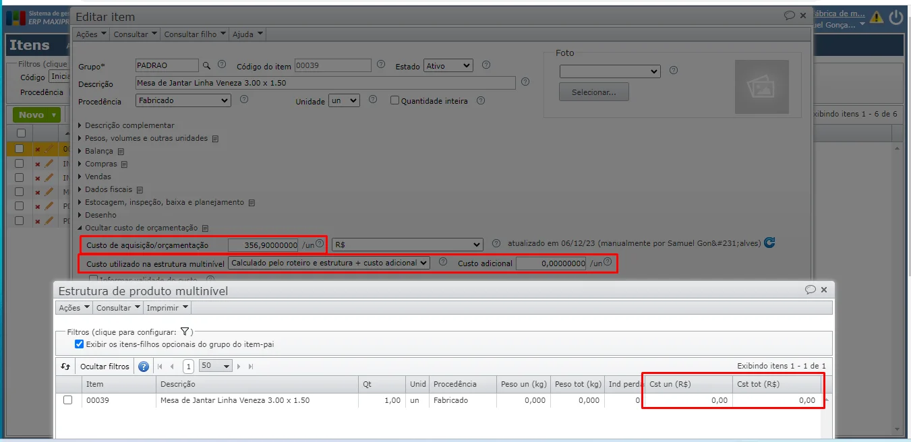
Task: Click help icon beside Procedência dropdown
Action: pos(244,99)
